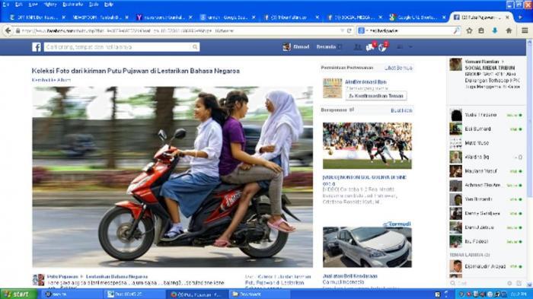Image resolution: width=533 pixels, height=299 pixels.
Task: Click the profile picture next to Ahmad
Action: point(286,47)
